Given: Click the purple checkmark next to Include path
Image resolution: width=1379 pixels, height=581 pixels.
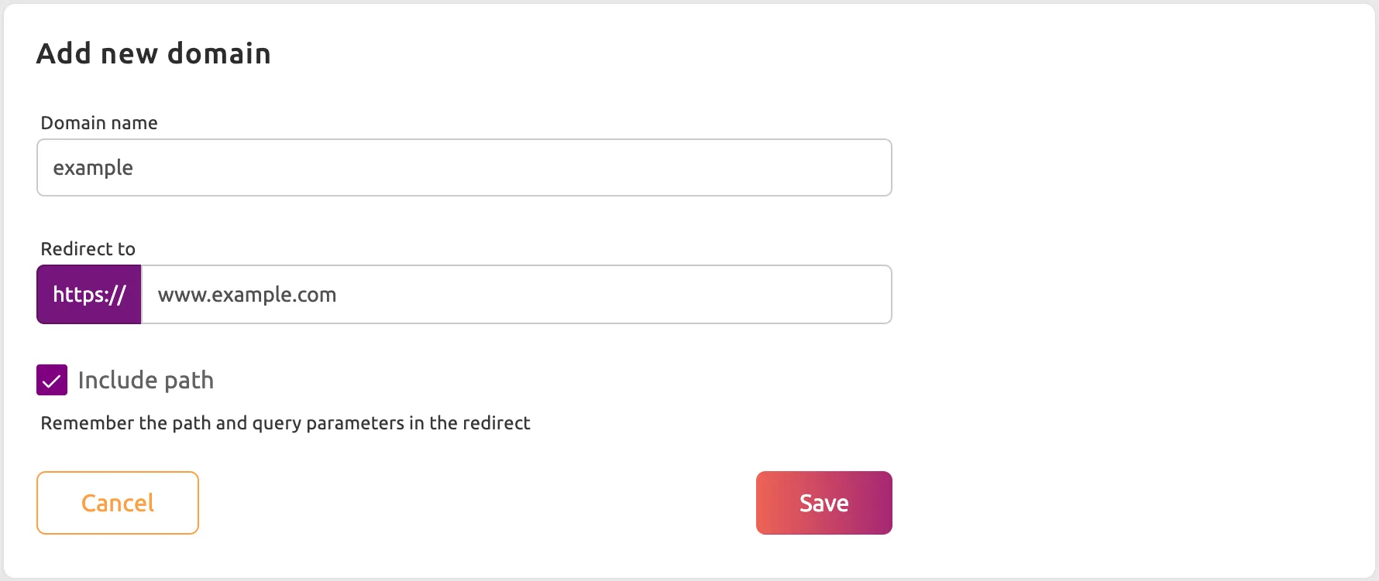Looking at the screenshot, I should pyautogui.click(x=51, y=380).
